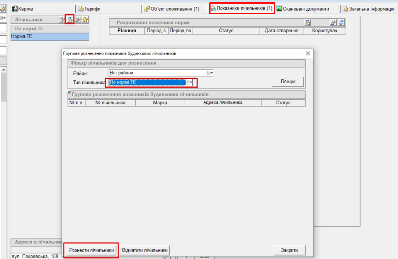Click the Рознести лічильники button
Viewport: 398px width, 259px height.
(91, 250)
